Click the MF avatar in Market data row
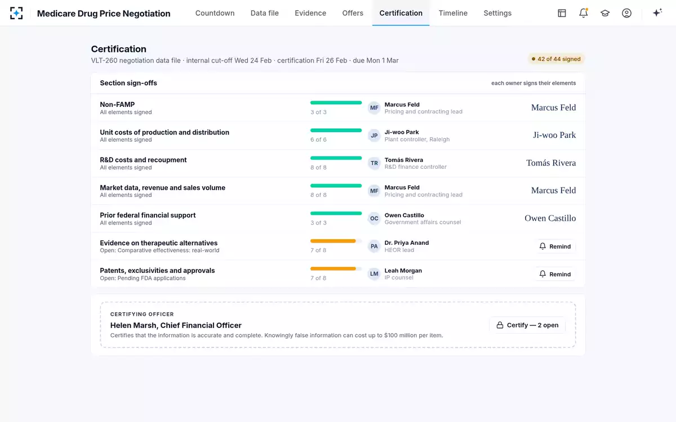Viewport: 676px width, 422px height. tap(374, 191)
